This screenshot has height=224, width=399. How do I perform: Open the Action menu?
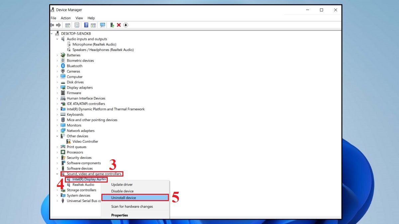(66, 18)
